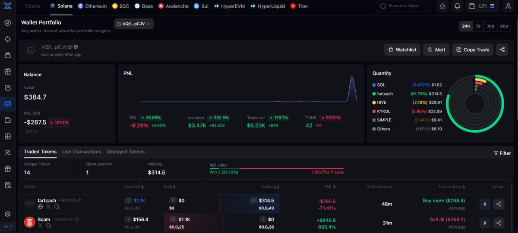Sort by the Last activity column
The height and width of the screenshot is (233, 518).
pyautogui.click(x=453, y=187)
